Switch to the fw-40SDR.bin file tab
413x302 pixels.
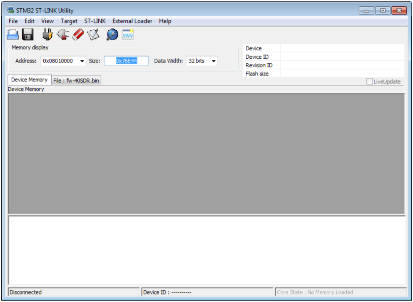click(x=76, y=80)
